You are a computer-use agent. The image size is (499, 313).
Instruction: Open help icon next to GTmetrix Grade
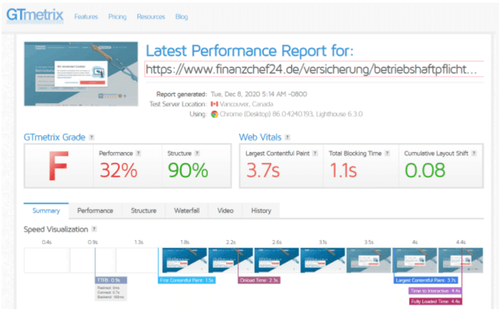pos(92,137)
